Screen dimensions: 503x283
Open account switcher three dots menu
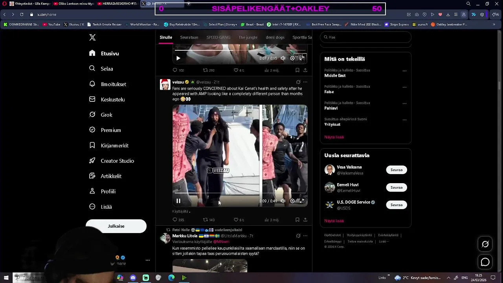pyautogui.click(x=148, y=260)
